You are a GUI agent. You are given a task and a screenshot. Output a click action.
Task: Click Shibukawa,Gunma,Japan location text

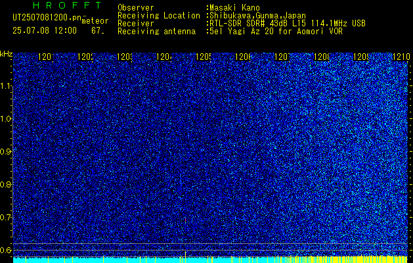(x=256, y=16)
